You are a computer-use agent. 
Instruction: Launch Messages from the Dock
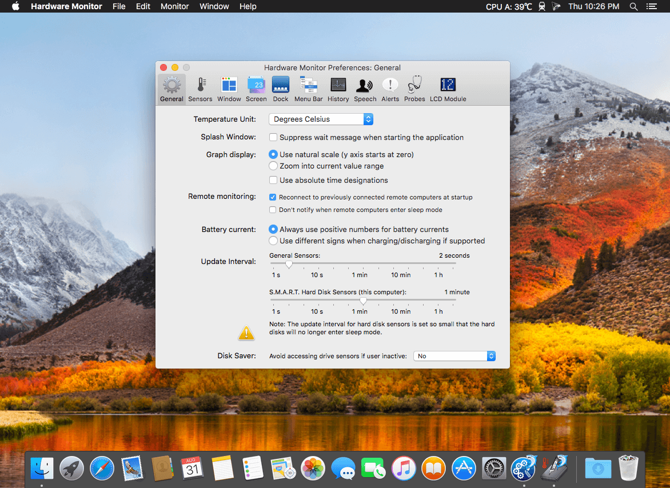(343, 468)
